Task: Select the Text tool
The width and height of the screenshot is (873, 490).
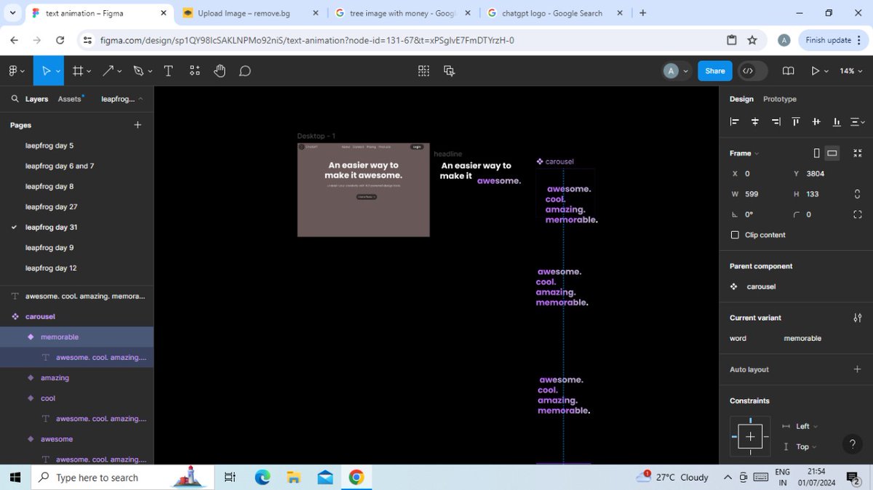Action: (168, 71)
